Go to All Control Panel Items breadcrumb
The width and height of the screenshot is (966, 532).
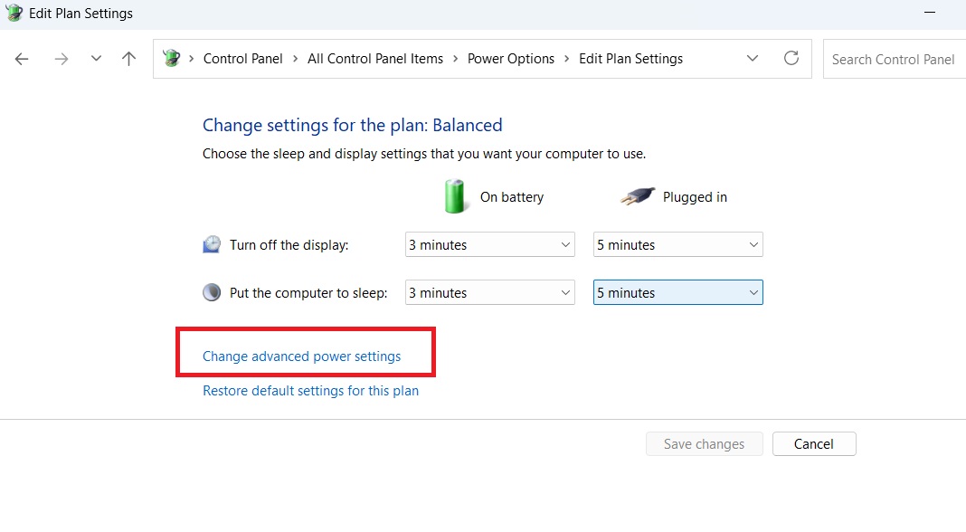point(375,58)
